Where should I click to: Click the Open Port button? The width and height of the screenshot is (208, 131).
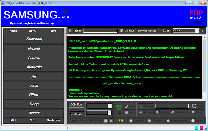coord(119,109)
